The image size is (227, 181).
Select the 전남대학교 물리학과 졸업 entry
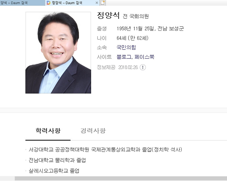coord(57,160)
